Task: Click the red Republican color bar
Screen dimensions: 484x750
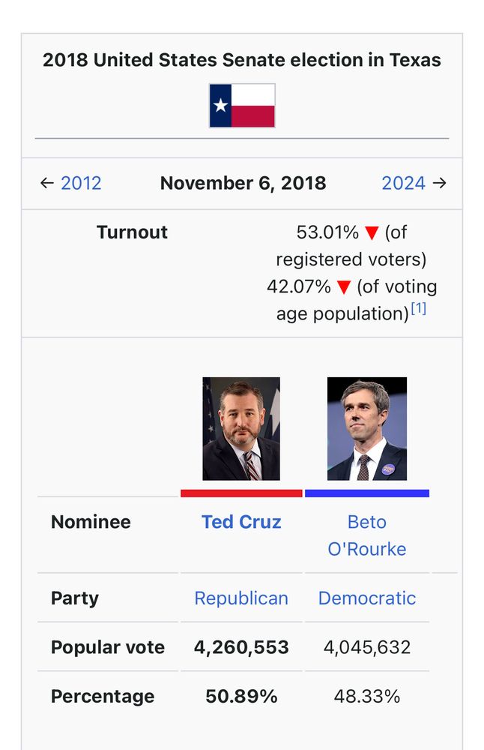Action: coord(241,493)
